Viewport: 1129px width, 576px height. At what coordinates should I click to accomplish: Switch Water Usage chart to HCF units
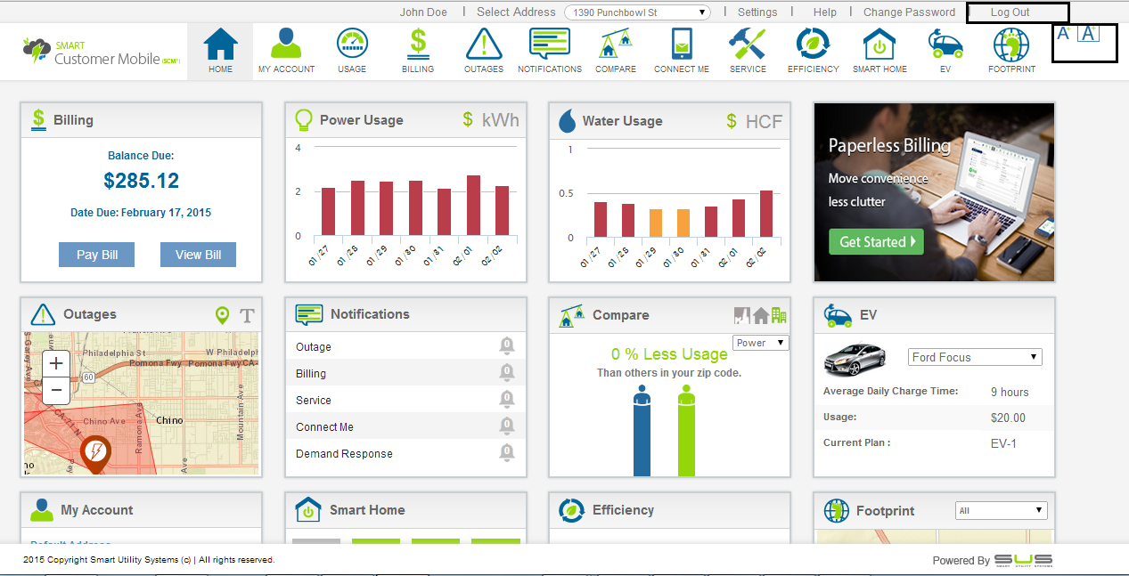click(764, 121)
